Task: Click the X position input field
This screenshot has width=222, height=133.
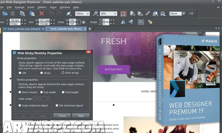Action: pyautogui.click(x=15, y=20)
